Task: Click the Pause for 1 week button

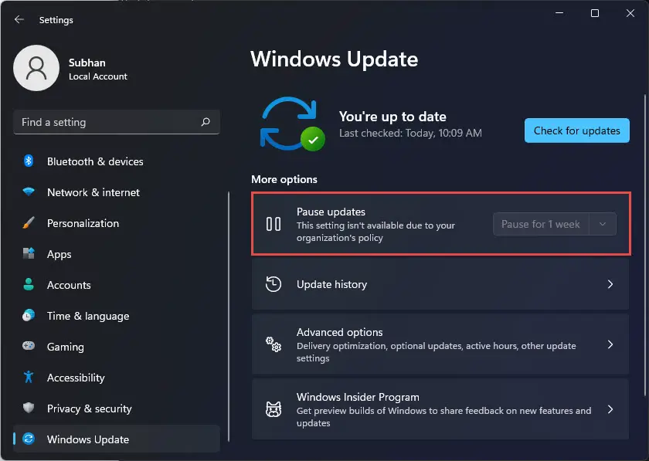Action: tap(541, 224)
